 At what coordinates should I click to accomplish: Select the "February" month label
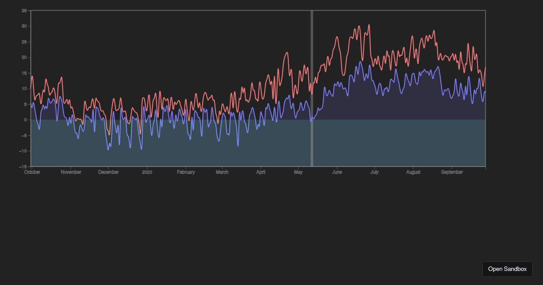[x=186, y=172]
